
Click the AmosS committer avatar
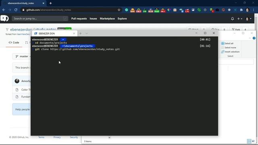click(17, 81)
